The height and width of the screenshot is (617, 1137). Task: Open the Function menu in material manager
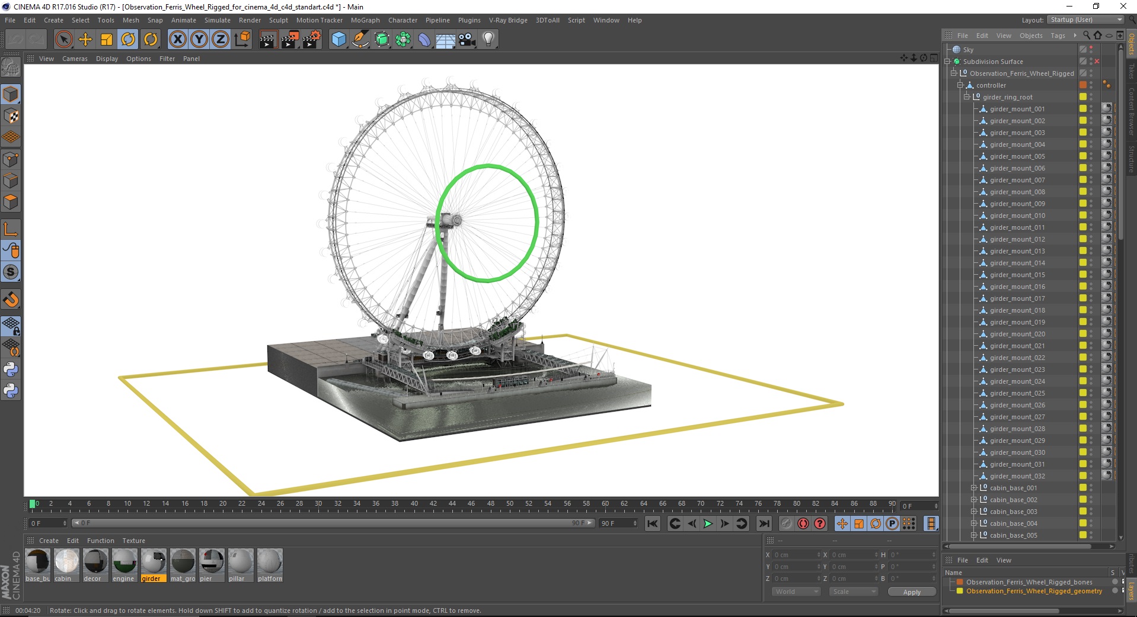tap(100, 541)
